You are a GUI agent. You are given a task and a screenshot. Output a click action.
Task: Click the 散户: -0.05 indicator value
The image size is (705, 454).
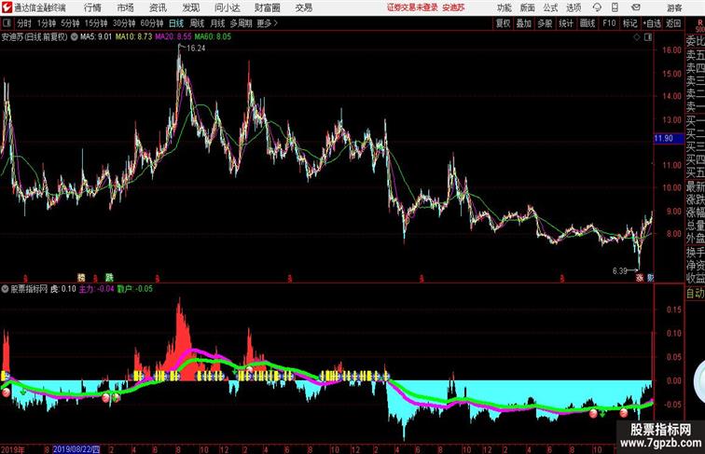point(135,289)
